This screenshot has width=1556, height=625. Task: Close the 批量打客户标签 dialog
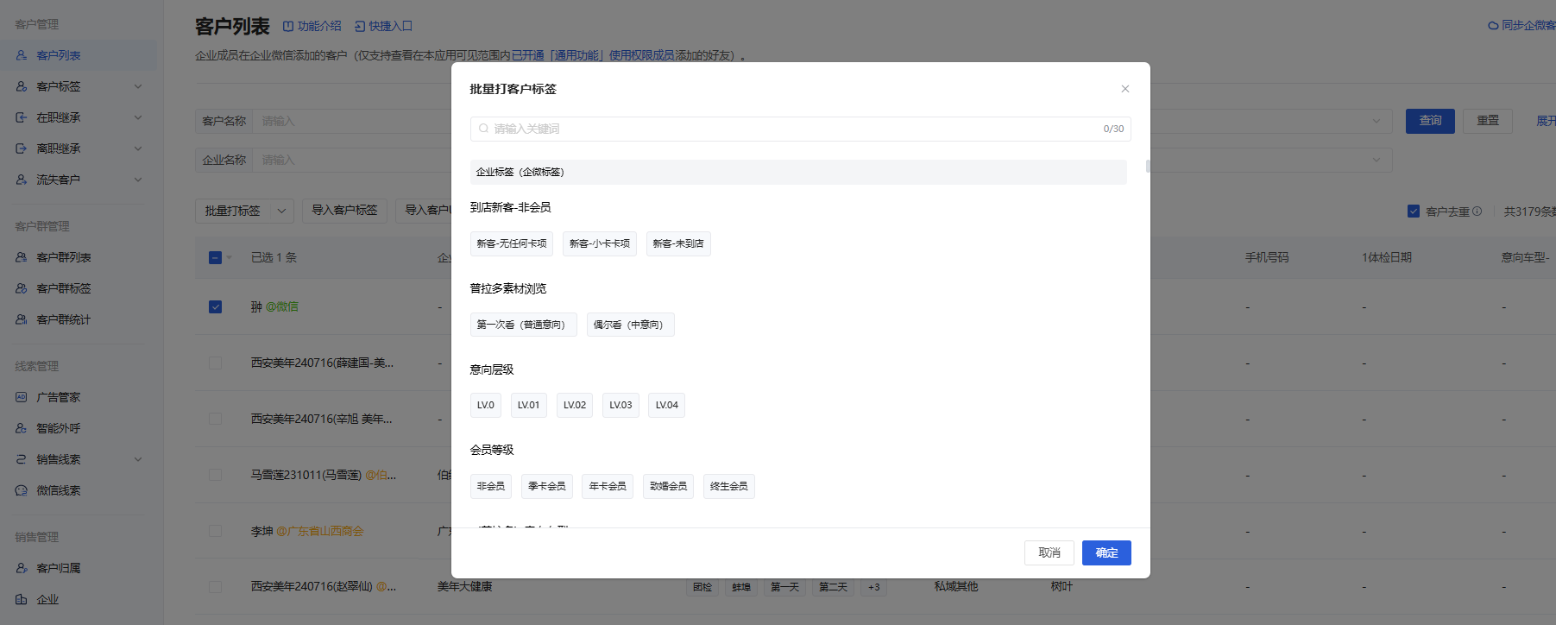pyautogui.click(x=1125, y=89)
